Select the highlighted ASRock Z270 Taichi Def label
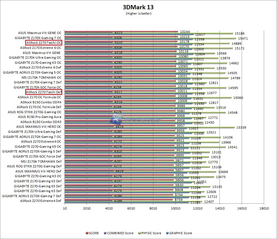Viewport: 277px width, 239px height. tap(44, 92)
